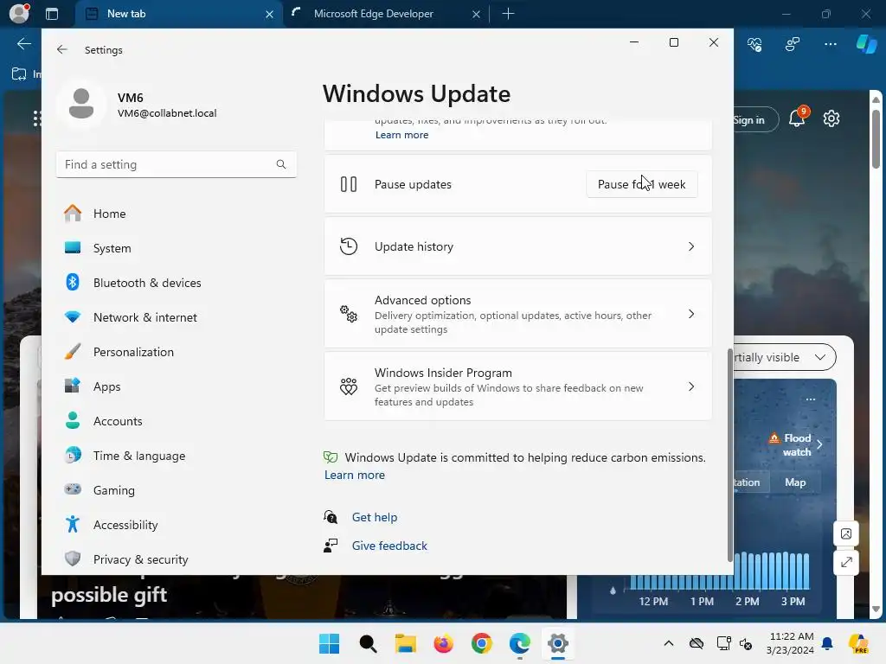The image size is (886, 664).
Task: Click the Flood watch alert
Action: (x=796, y=445)
